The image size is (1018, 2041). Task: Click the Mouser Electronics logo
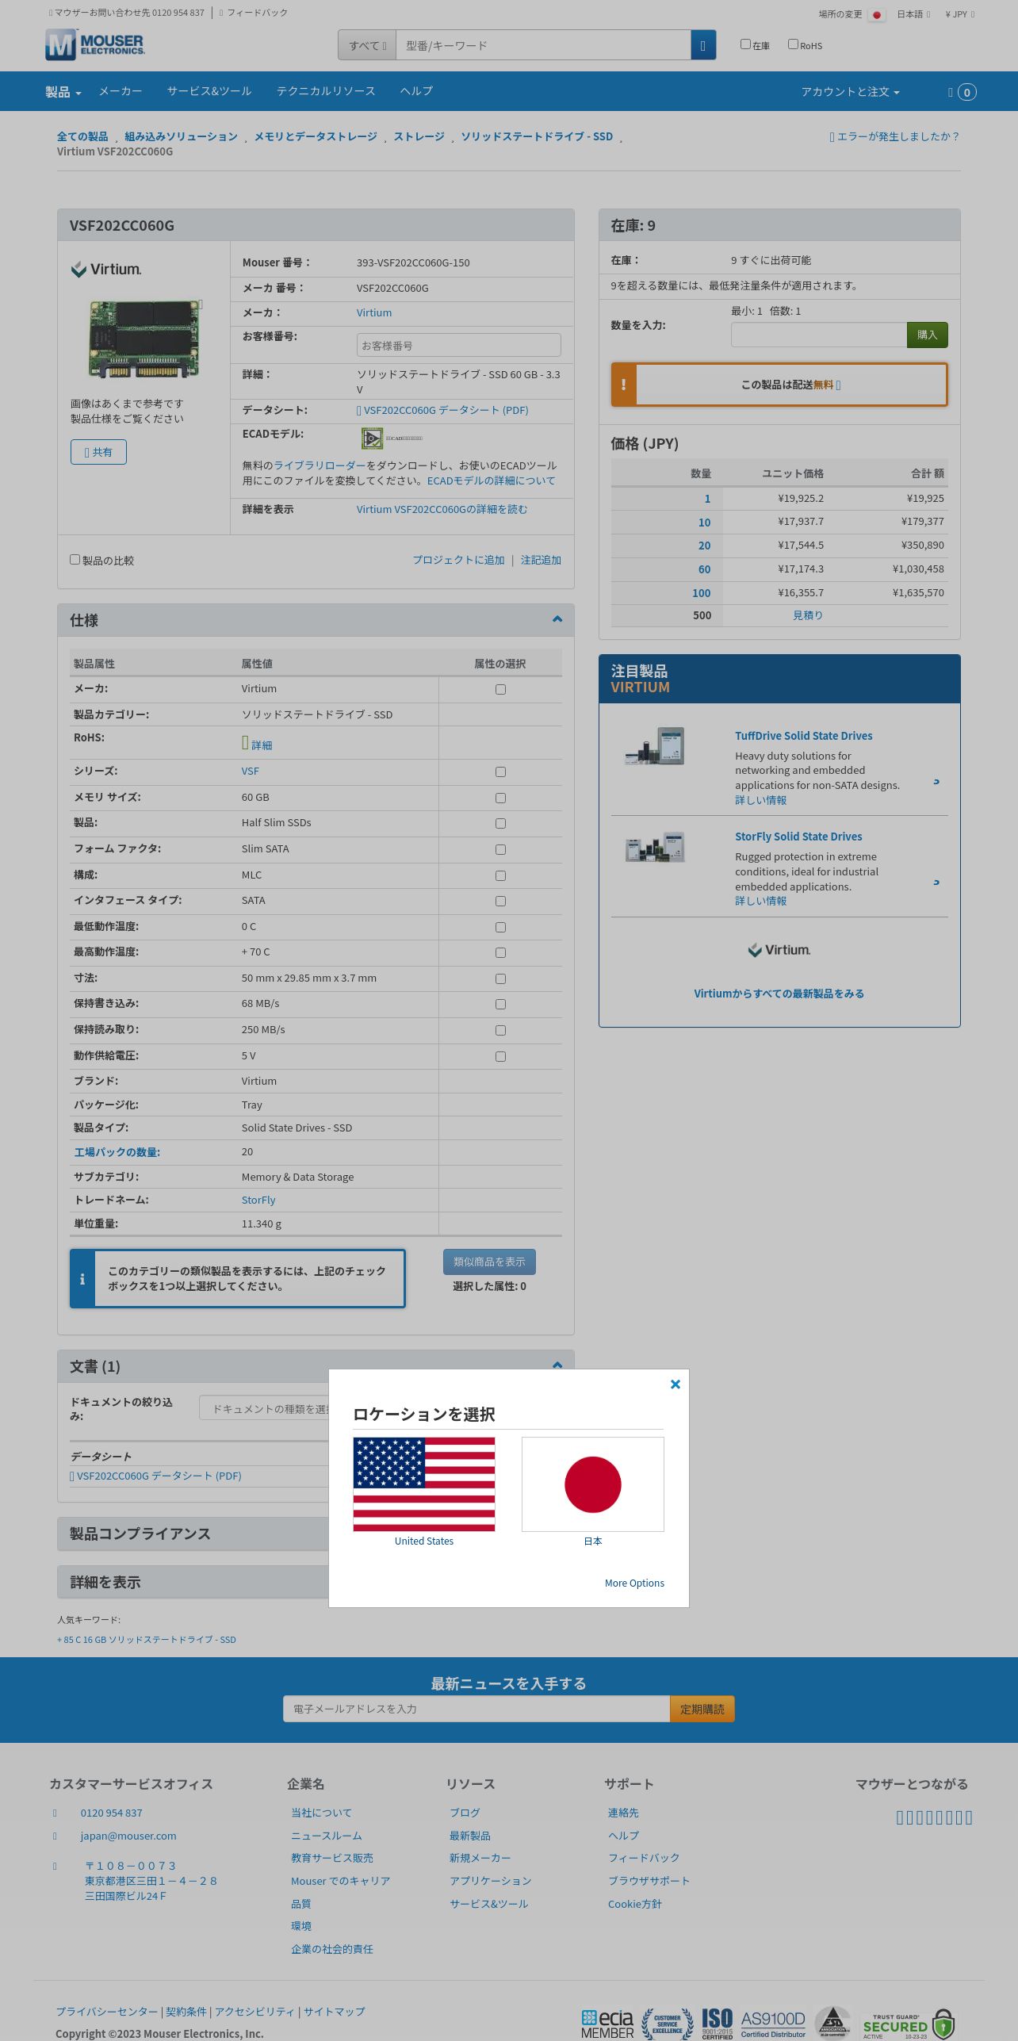(95, 45)
